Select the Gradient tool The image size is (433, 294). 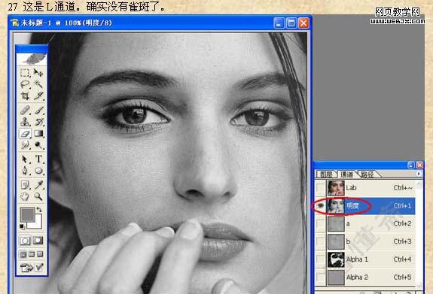38,134
